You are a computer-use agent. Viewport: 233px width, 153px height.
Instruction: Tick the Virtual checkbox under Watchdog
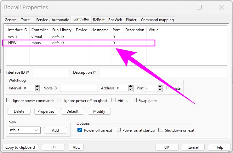click(x=114, y=100)
